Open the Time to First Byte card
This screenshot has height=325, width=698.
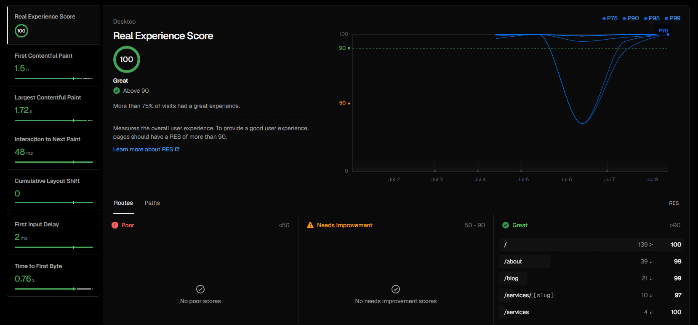click(53, 276)
